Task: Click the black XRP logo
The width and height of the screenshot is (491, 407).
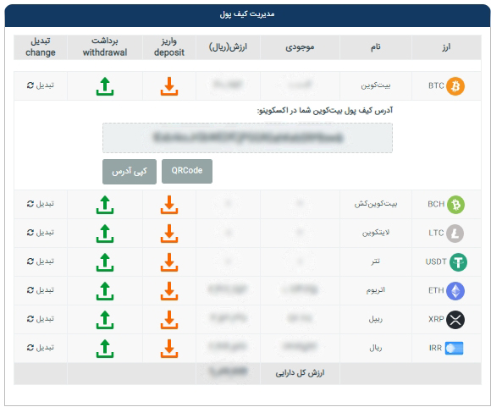Action: [455, 320]
